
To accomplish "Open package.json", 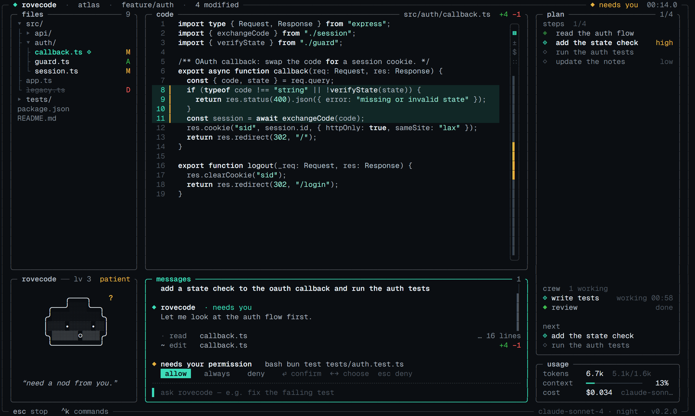I will [x=43, y=109].
